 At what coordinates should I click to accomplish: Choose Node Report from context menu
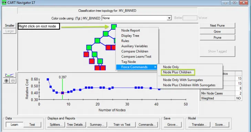coord(130,30)
